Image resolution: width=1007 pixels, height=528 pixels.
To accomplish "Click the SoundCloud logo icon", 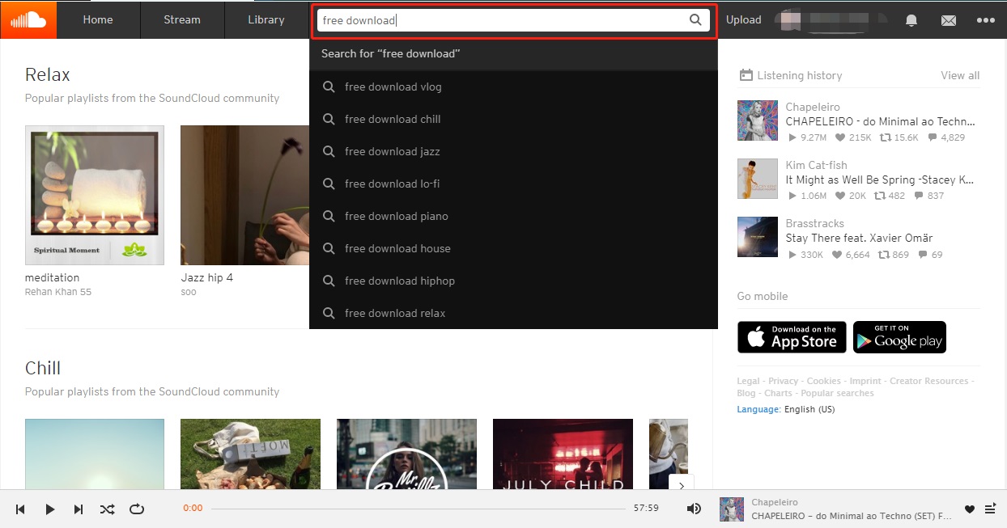I will (28, 19).
